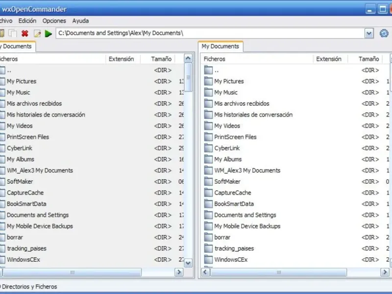Select 'PrintScreen Files' name in left panel
The image size is (392, 294).
coord(28,137)
